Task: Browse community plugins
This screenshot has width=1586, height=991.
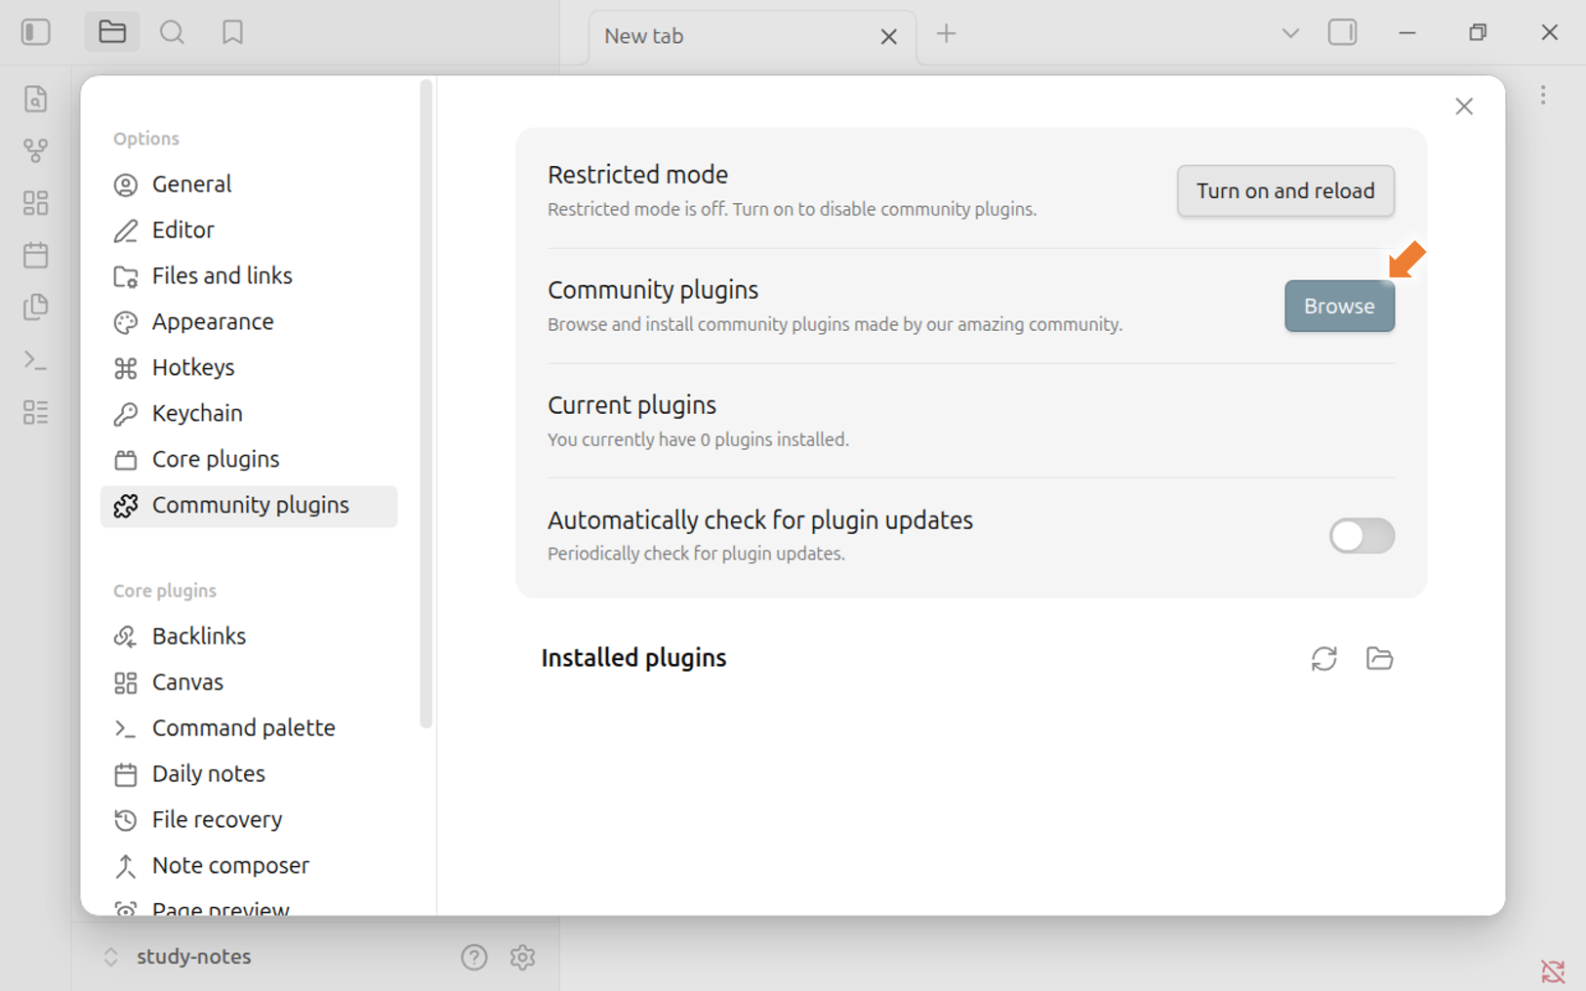Action: tap(1339, 306)
